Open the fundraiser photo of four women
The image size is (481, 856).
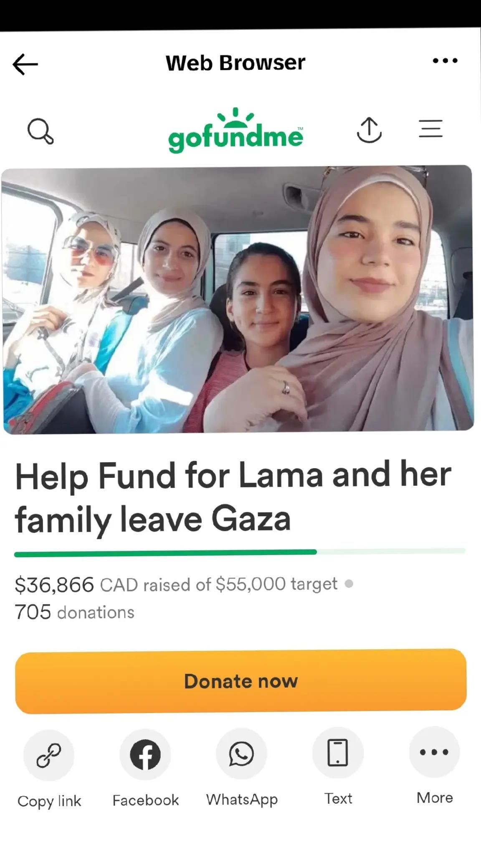click(238, 299)
